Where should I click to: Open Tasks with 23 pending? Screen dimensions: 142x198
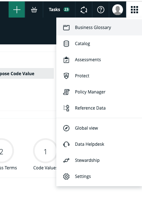coord(59,10)
